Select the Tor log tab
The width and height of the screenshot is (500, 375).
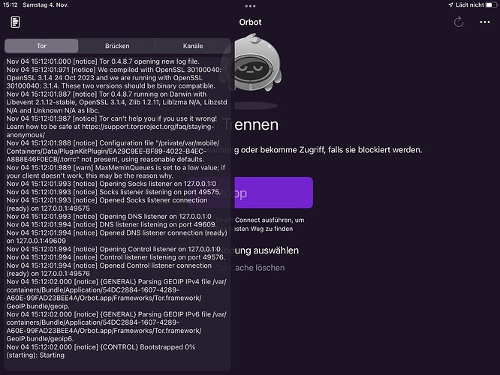pyautogui.click(x=41, y=46)
